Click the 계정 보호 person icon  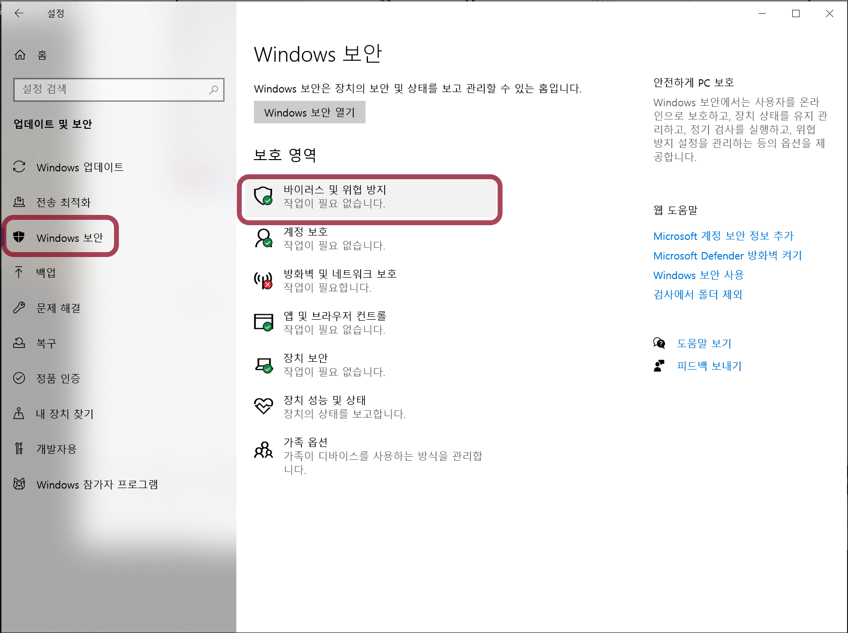(263, 238)
